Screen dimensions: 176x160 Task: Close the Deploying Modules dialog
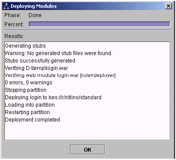169,6
